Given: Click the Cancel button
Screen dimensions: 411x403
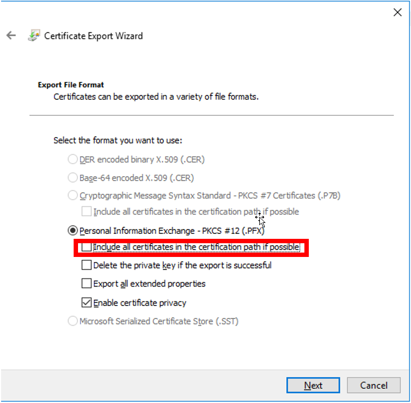Looking at the screenshot, I should pos(374,385).
